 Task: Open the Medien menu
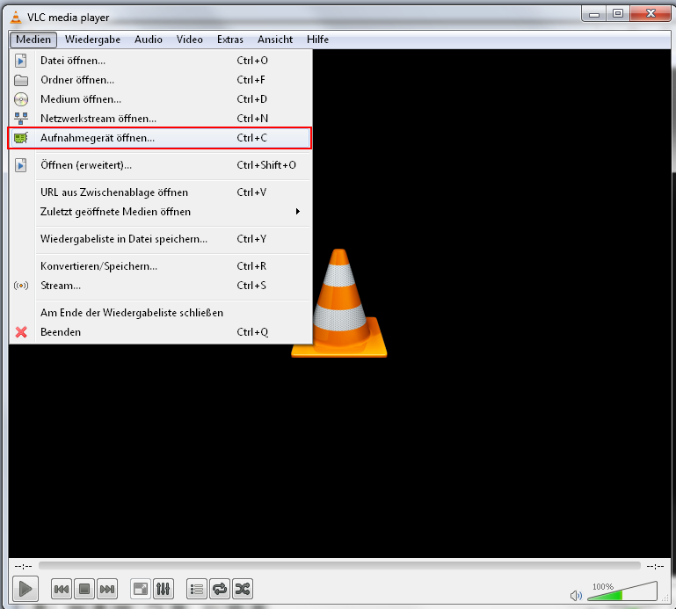coord(33,40)
